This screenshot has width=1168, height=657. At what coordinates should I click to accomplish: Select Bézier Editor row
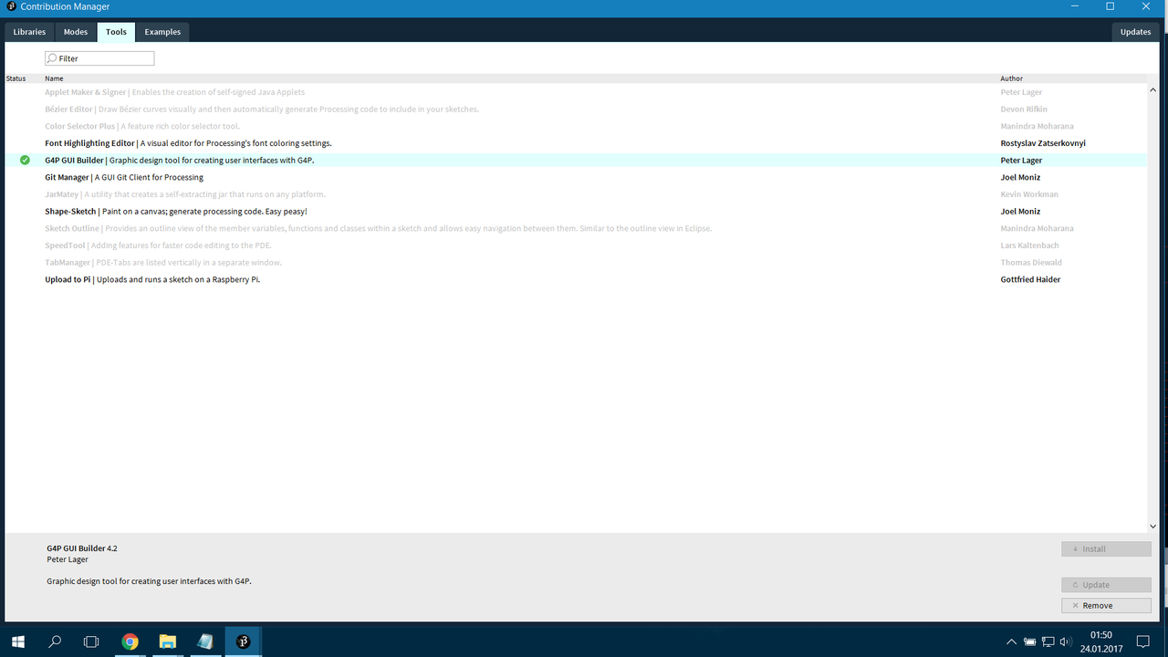(x=576, y=109)
